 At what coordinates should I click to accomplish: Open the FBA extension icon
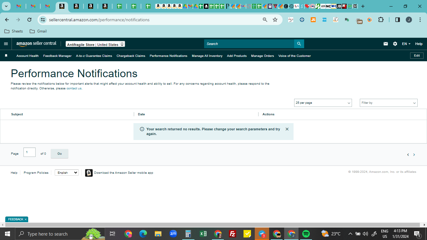click(x=324, y=20)
